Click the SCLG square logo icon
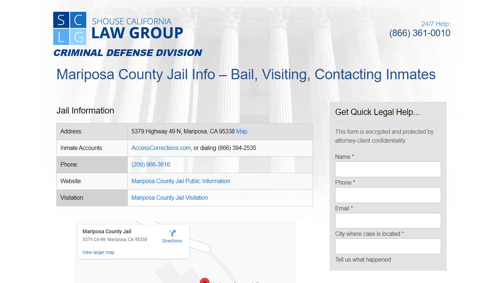Viewport: 503px width, 283px height. (70, 28)
